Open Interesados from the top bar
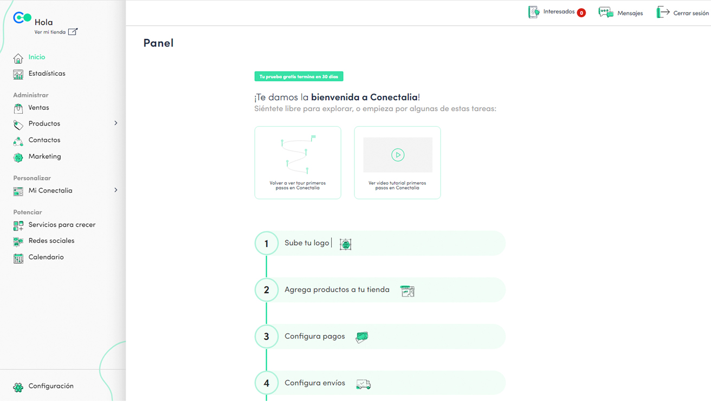 (559, 11)
